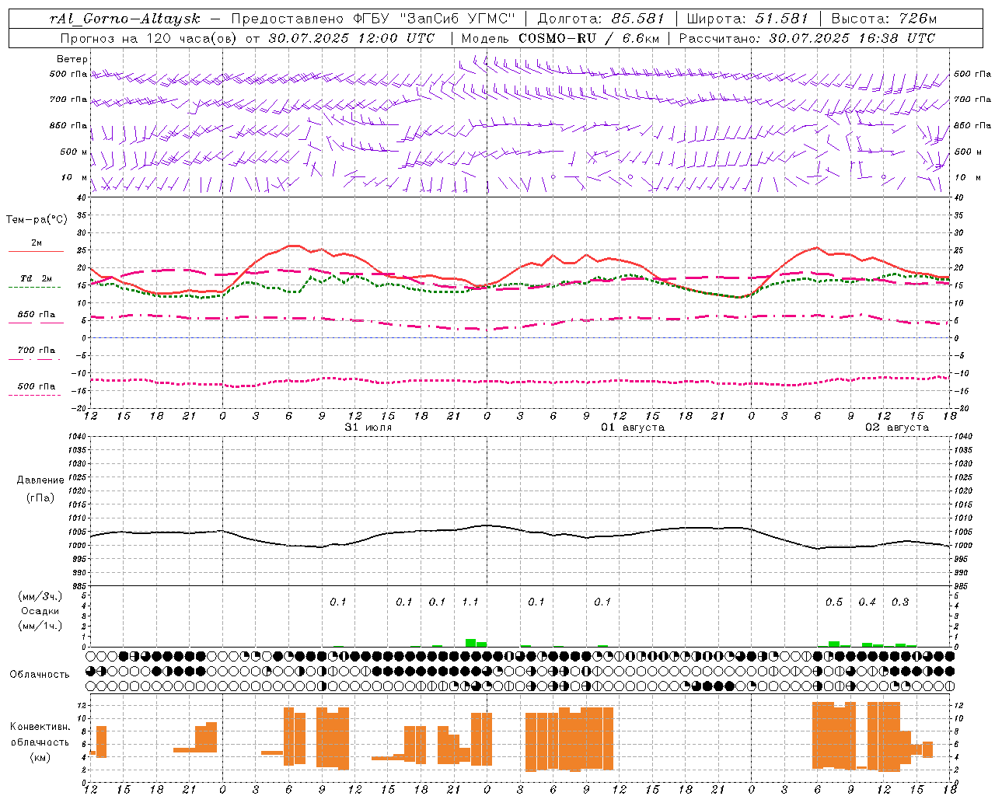The image size is (995, 796).
Task: Click the 0.4 three-hour precipitation value
Action: click(x=867, y=602)
